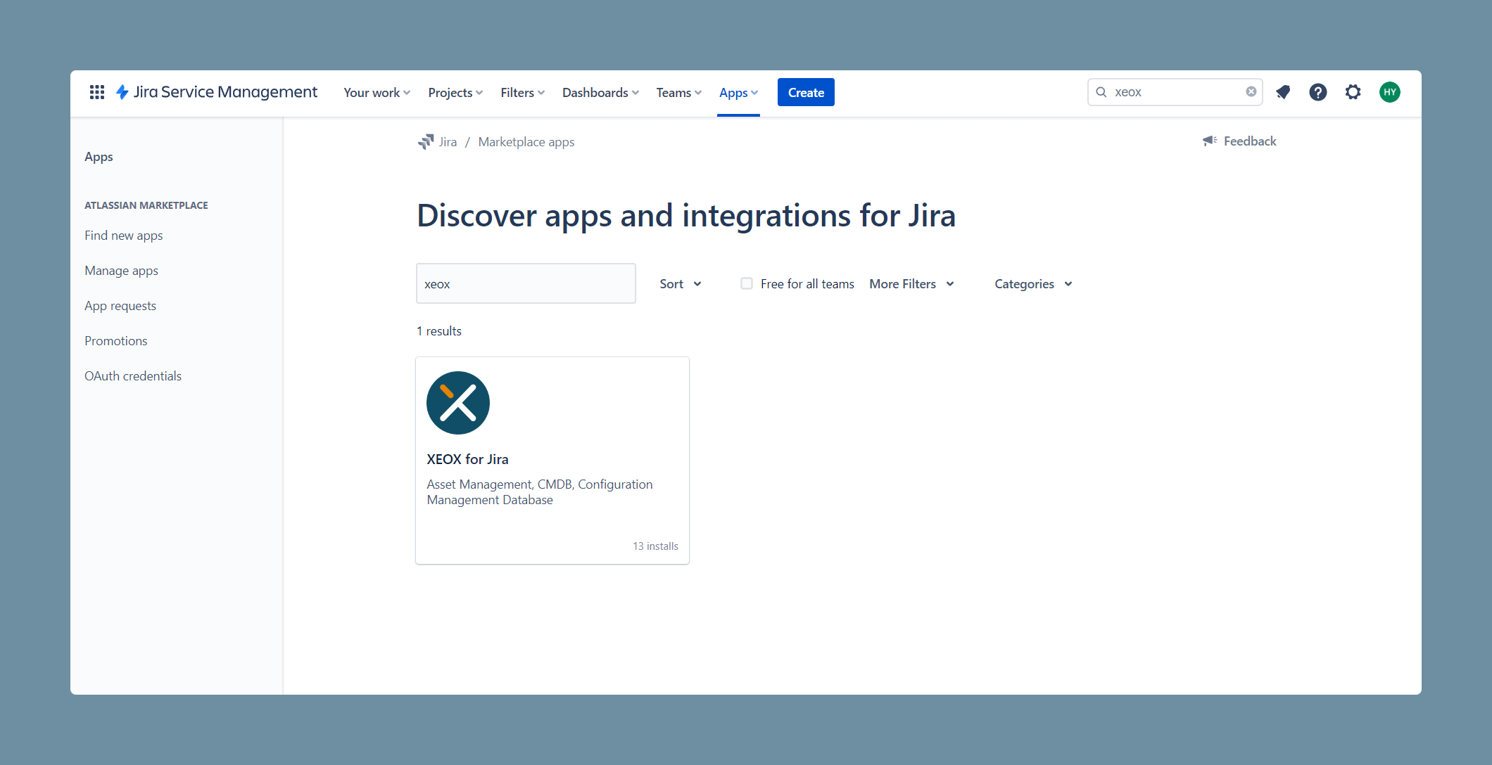Enable the Free for all teams checkbox

pyautogui.click(x=747, y=283)
